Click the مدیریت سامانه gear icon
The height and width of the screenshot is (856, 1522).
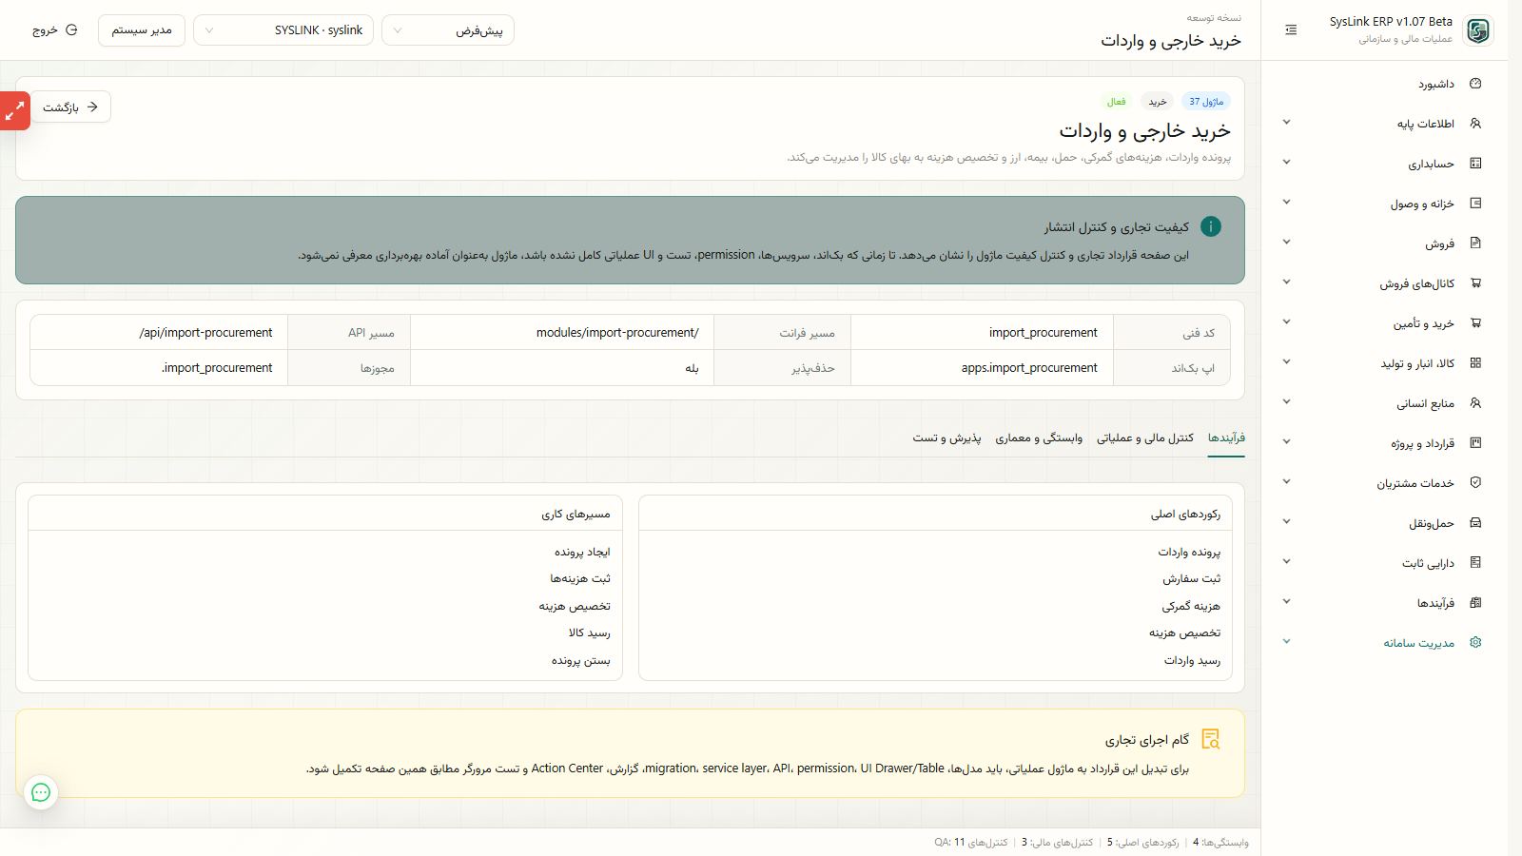click(x=1475, y=643)
